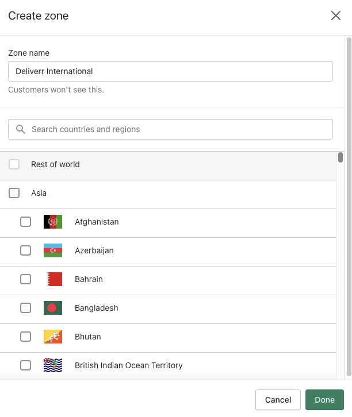Enable the Azerbaijan checkbox

coord(26,250)
